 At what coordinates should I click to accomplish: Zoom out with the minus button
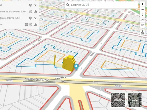click(142, 9)
